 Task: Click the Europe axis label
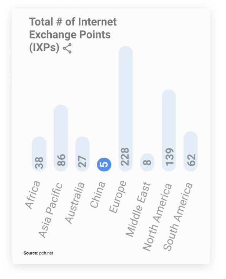point(118,197)
